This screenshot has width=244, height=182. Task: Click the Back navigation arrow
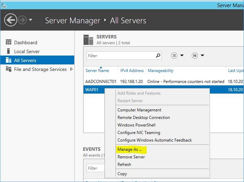[x=11, y=20]
